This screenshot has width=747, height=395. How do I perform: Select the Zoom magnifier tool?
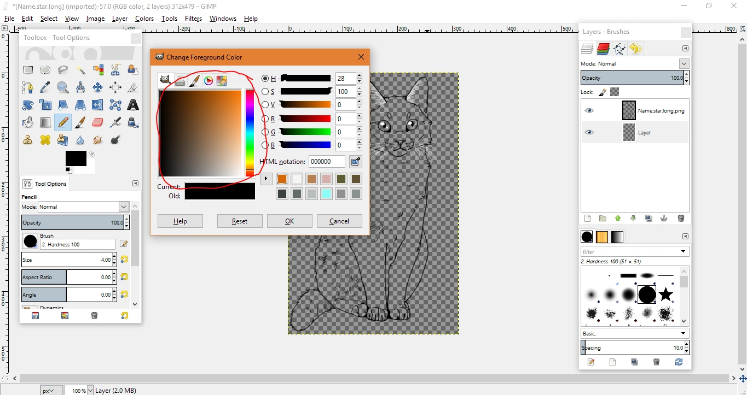[63, 87]
